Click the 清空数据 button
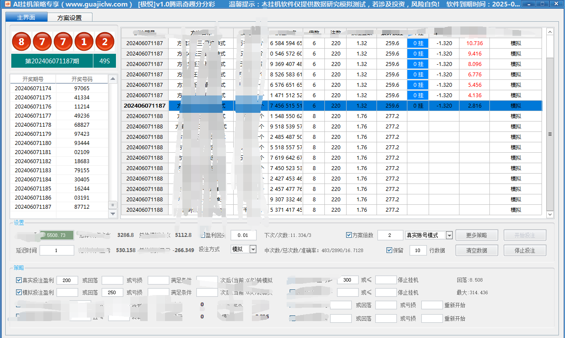This screenshot has height=338, width=565. pos(476,250)
